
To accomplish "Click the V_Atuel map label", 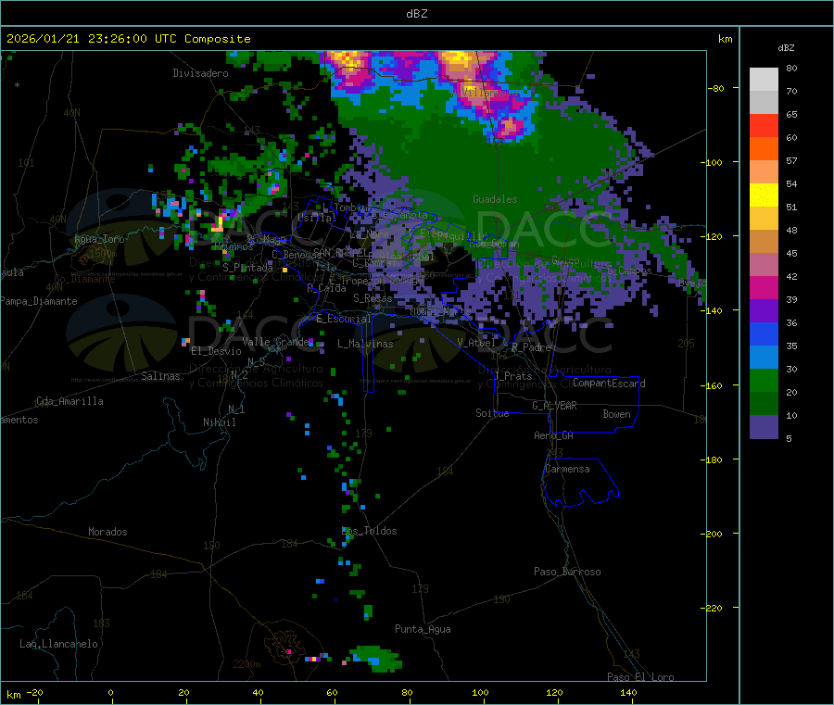I will point(476,343).
